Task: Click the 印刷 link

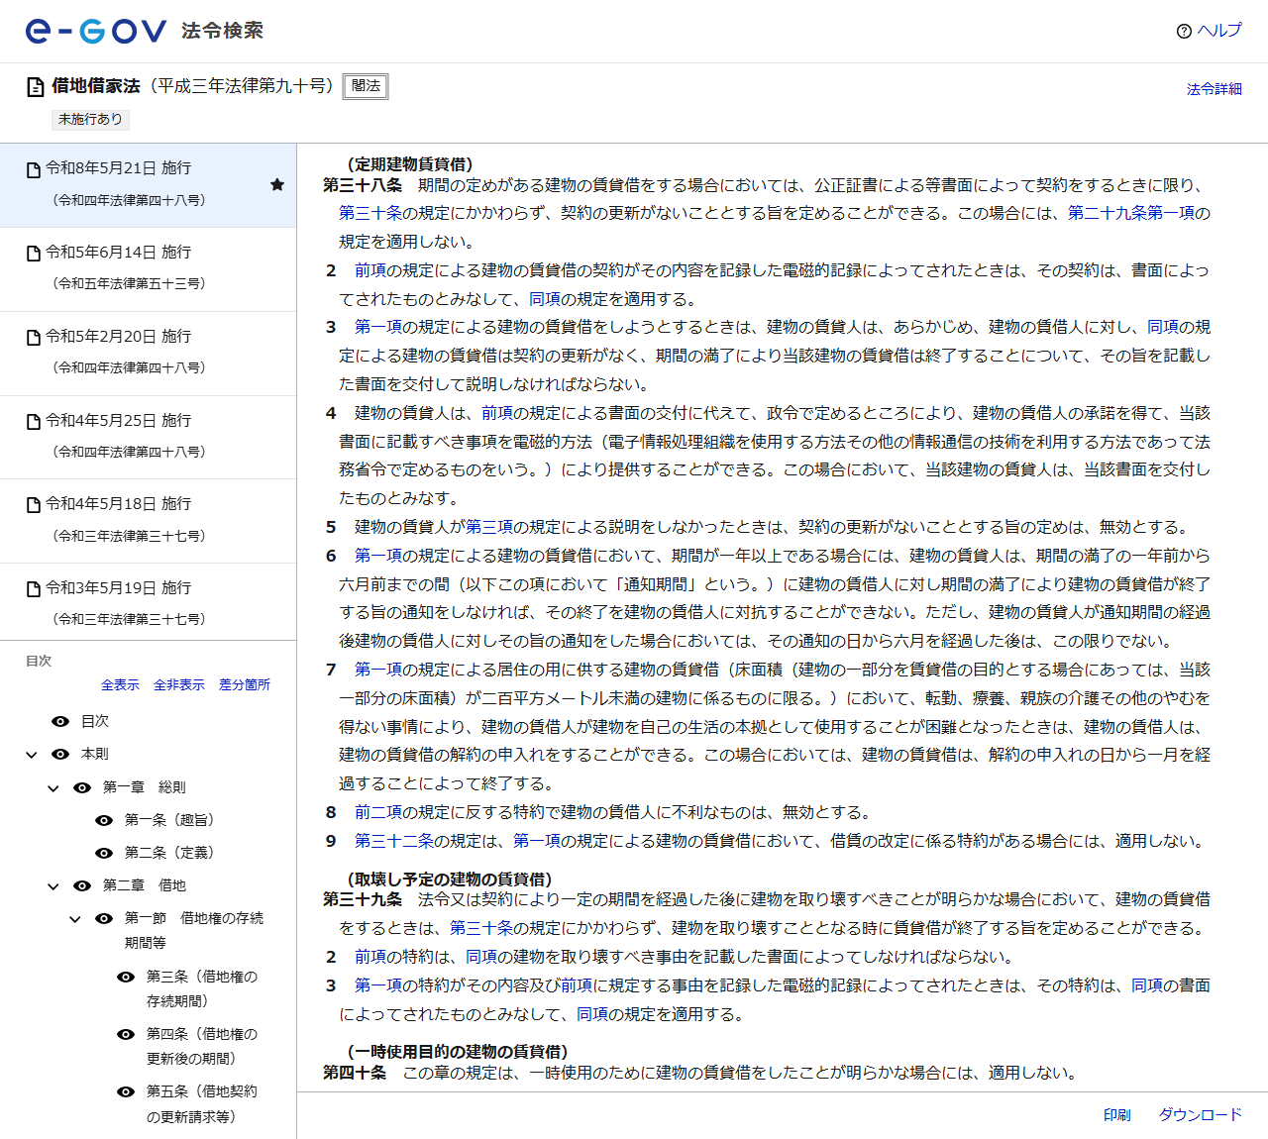Action: click(x=1117, y=1115)
